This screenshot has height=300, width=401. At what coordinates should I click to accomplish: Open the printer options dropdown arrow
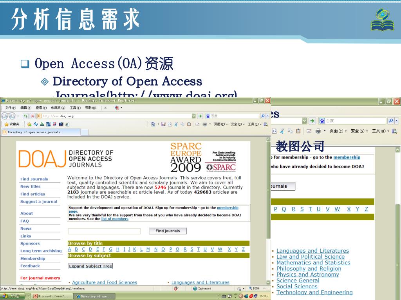[210, 124]
